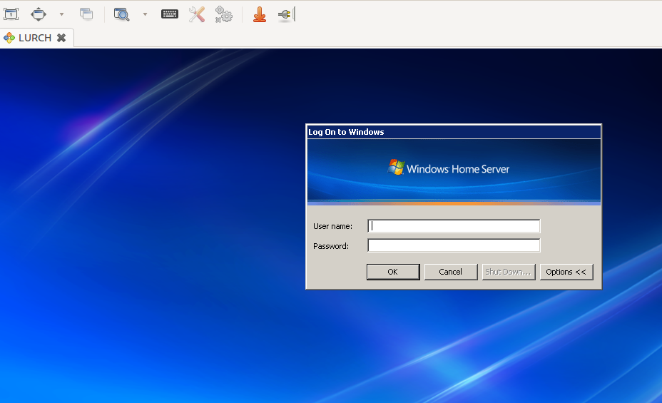Disconnect session using the plug icon

click(x=286, y=14)
